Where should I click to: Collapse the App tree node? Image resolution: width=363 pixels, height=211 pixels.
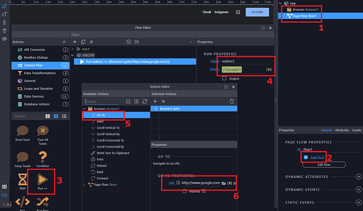[x=280, y=3]
